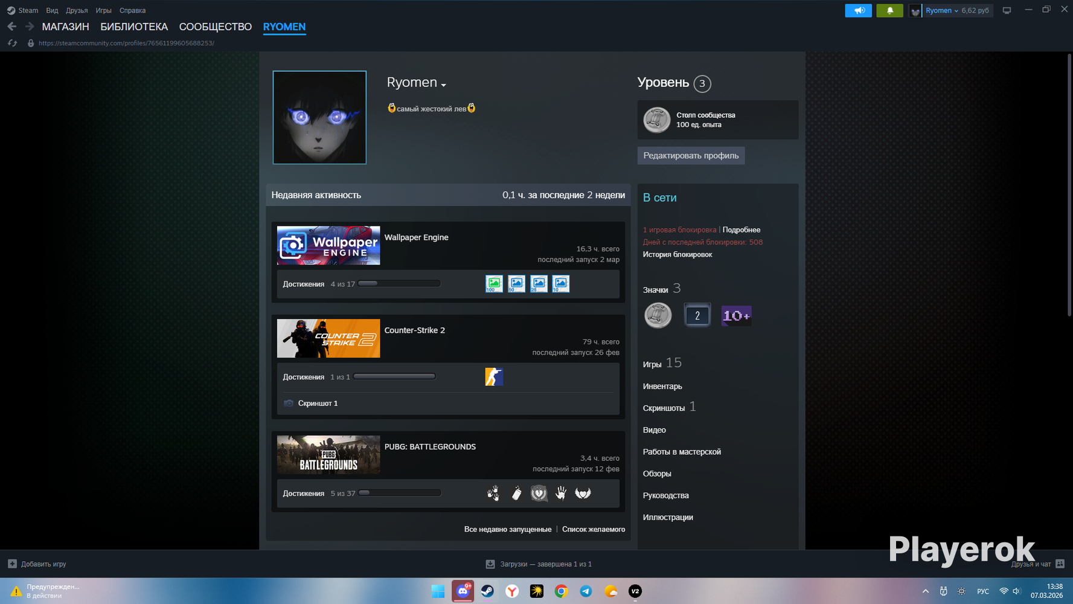The width and height of the screenshot is (1073, 604).
Task: Click the purple 10+ badge
Action: pyautogui.click(x=736, y=315)
